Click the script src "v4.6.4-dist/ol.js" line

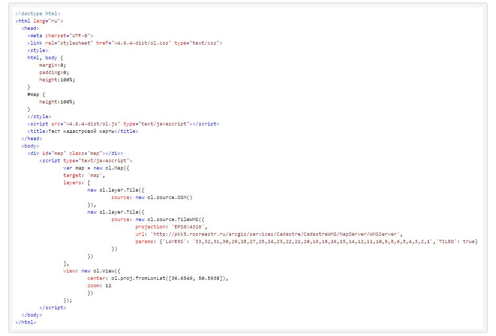(123, 124)
